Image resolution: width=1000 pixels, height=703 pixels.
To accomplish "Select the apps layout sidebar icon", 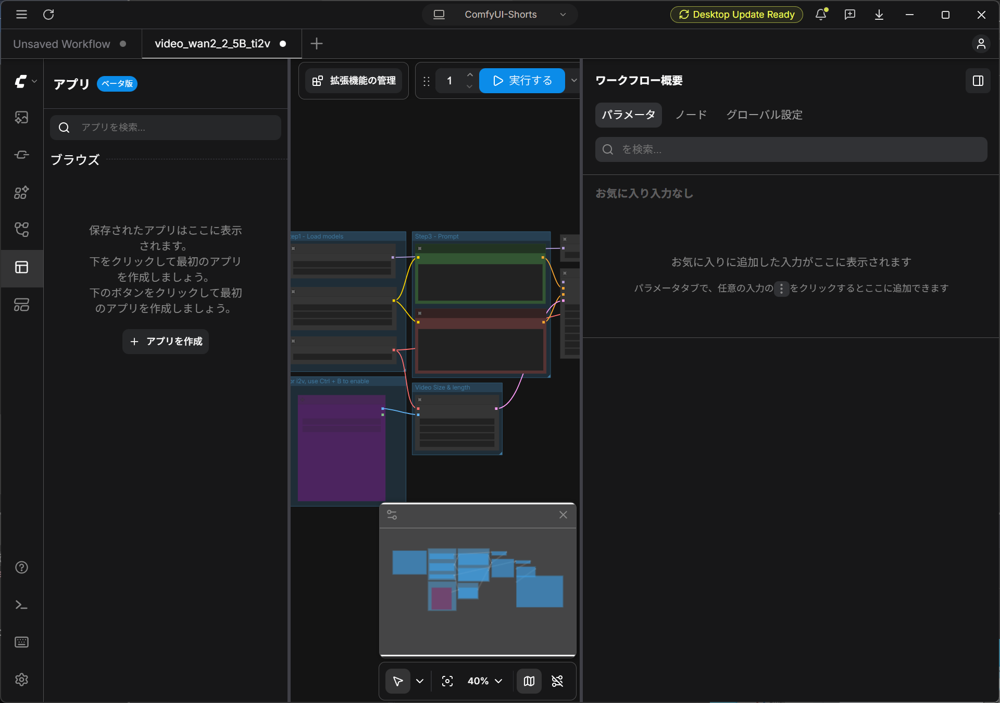I will click(x=21, y=267).
